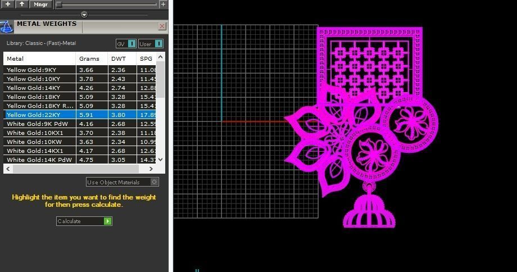The height and width of the screenshot is (272, 517).
Task: Adjust the top horizontal slider handle
Action: (x=58, y=4)
